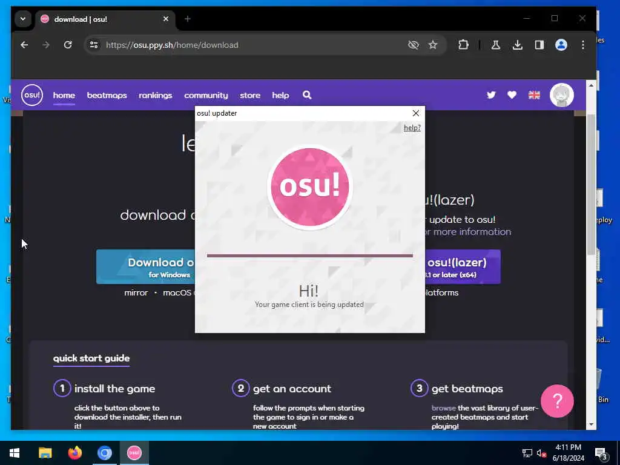Open the user avatar profile menu
This screenshot has height=465, width=620.
coord(561,95)
